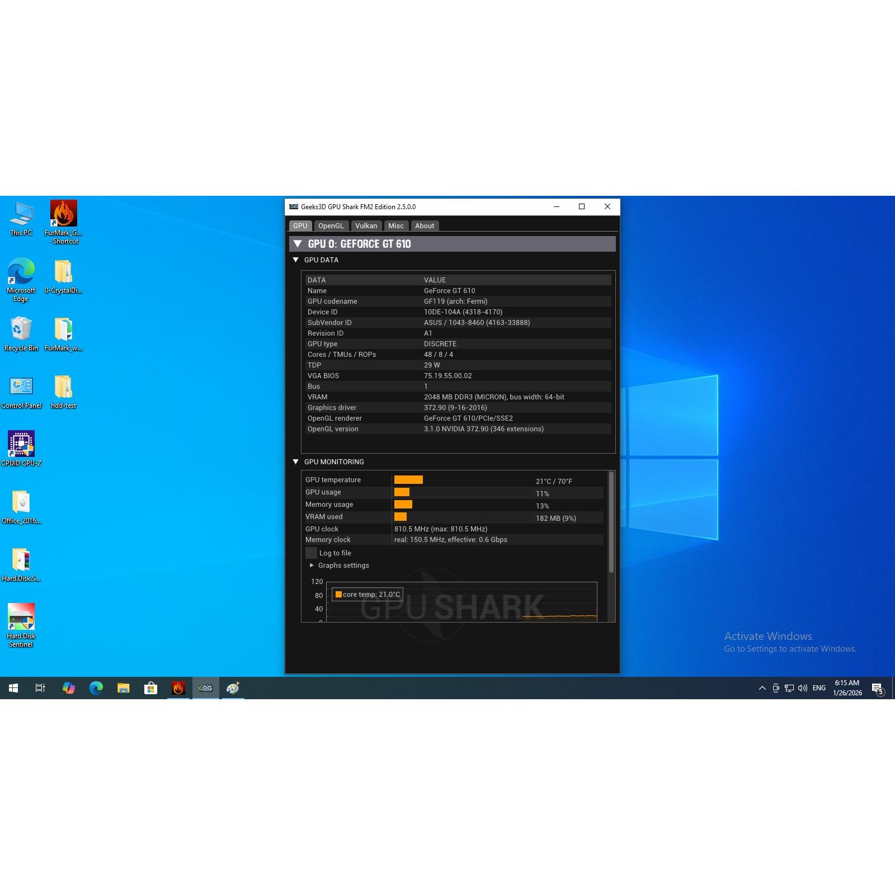This screenshot has width=895, height=895.
Task: Switch to the Vulkan tab
Action: click(x=366, y=226)
